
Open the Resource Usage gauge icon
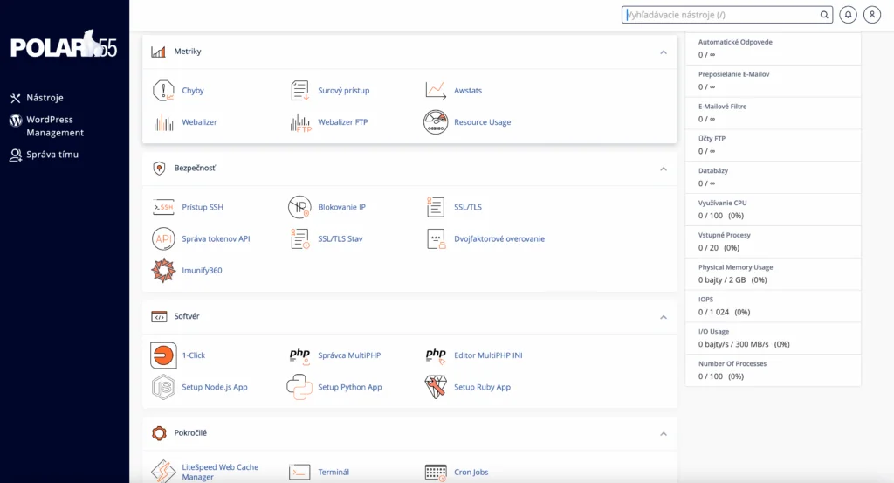(x=436, y=122)
